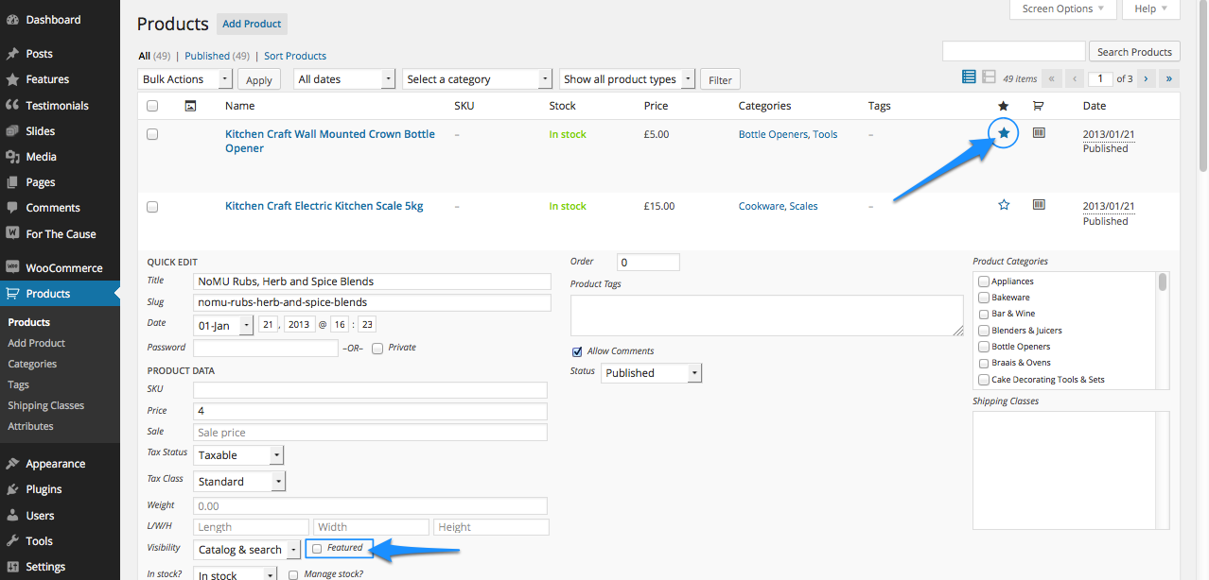Open WooCommerce in the sidebar menu
This screenshot has width=1209, height=580.
point(63,267)
